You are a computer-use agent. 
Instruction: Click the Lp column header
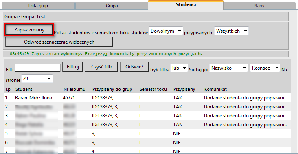coord(9,89)
